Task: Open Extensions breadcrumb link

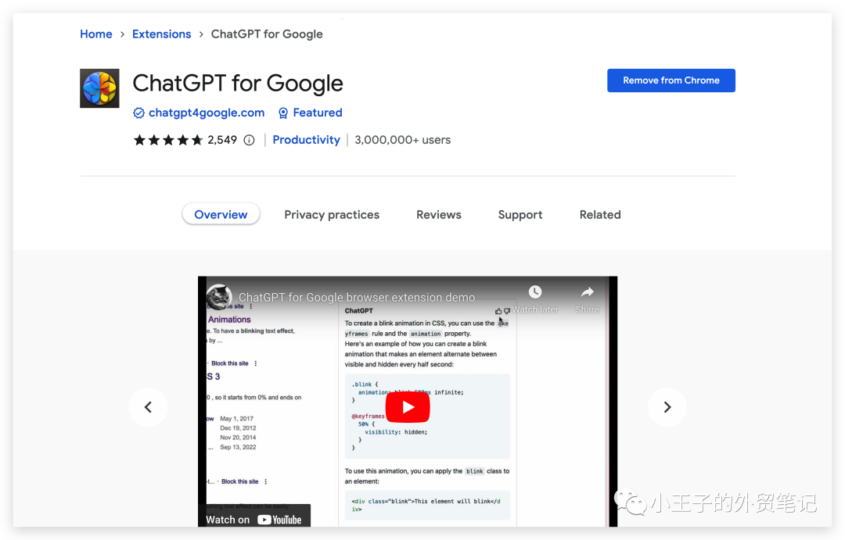Action: [x=162, y=34]
